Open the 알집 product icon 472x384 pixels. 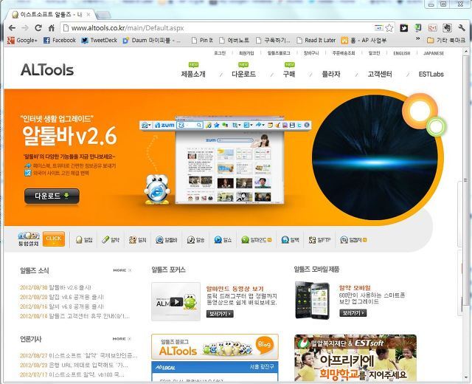tap(84, 240)
